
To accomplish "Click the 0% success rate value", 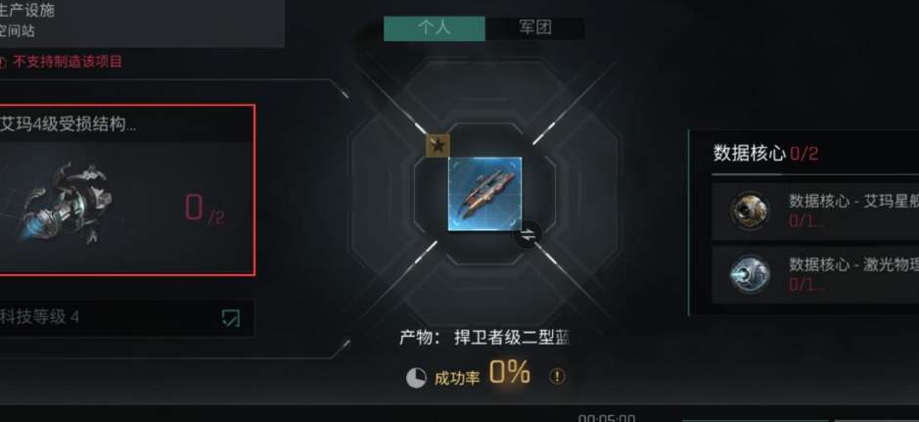I will point(510,373).
